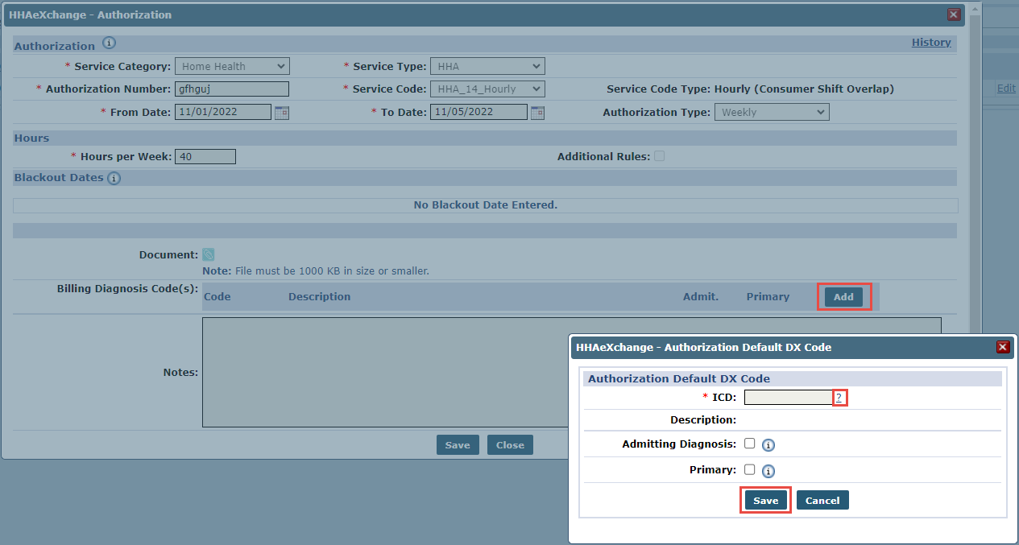Viewport: 1019px width, 545px height.
Task: Click the From Date field
Action: 223,112
